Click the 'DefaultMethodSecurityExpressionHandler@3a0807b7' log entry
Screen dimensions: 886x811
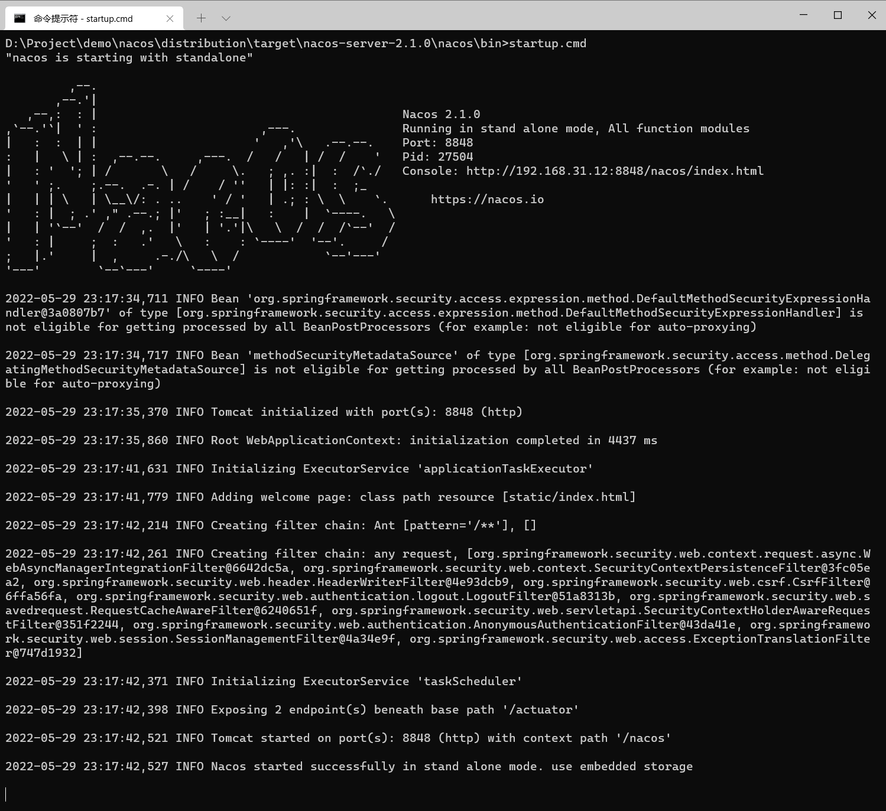tap(437, 313)
